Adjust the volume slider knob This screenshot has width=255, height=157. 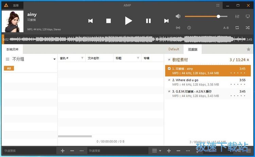click(218, 16)
